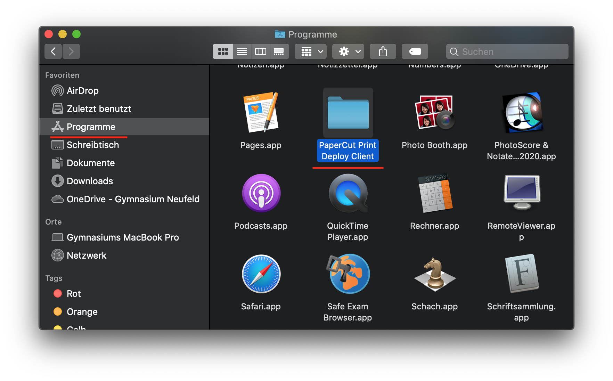Select AirDrop in the Favoriten sidebar
The image size is (613, 381).
click(x=82, y=91)
